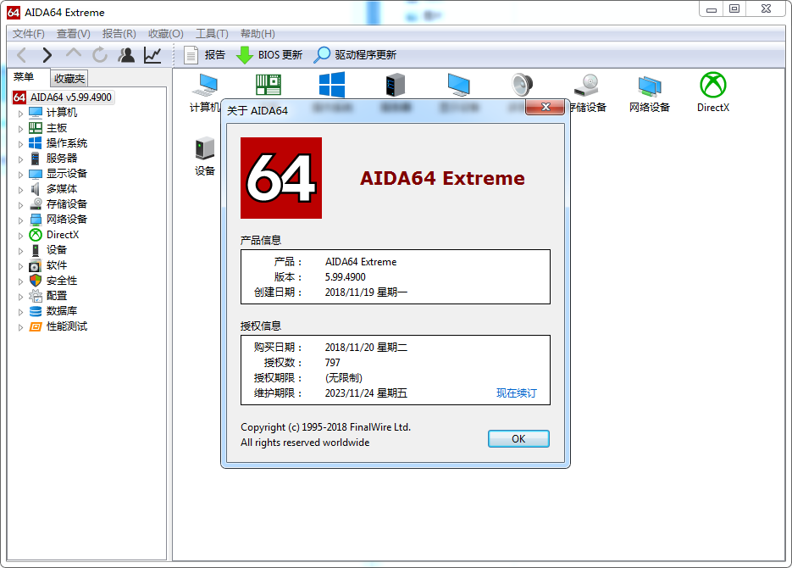Screen dimensions: 792x568
Task: Refresh using the circular arrow toolbar icon
Action: (100, 54)
